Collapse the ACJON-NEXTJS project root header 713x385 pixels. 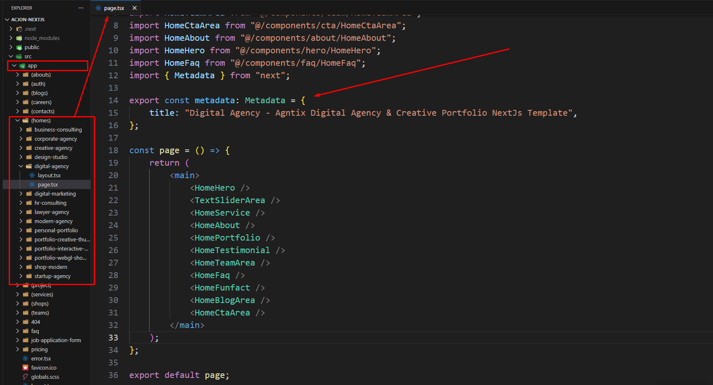click(x=7, y=20)
